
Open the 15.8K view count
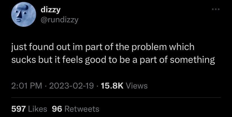112,85
